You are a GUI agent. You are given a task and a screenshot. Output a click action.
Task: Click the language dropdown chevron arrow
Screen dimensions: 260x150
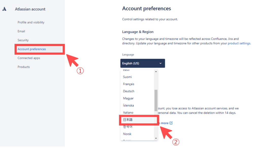(x=160, y=63)
